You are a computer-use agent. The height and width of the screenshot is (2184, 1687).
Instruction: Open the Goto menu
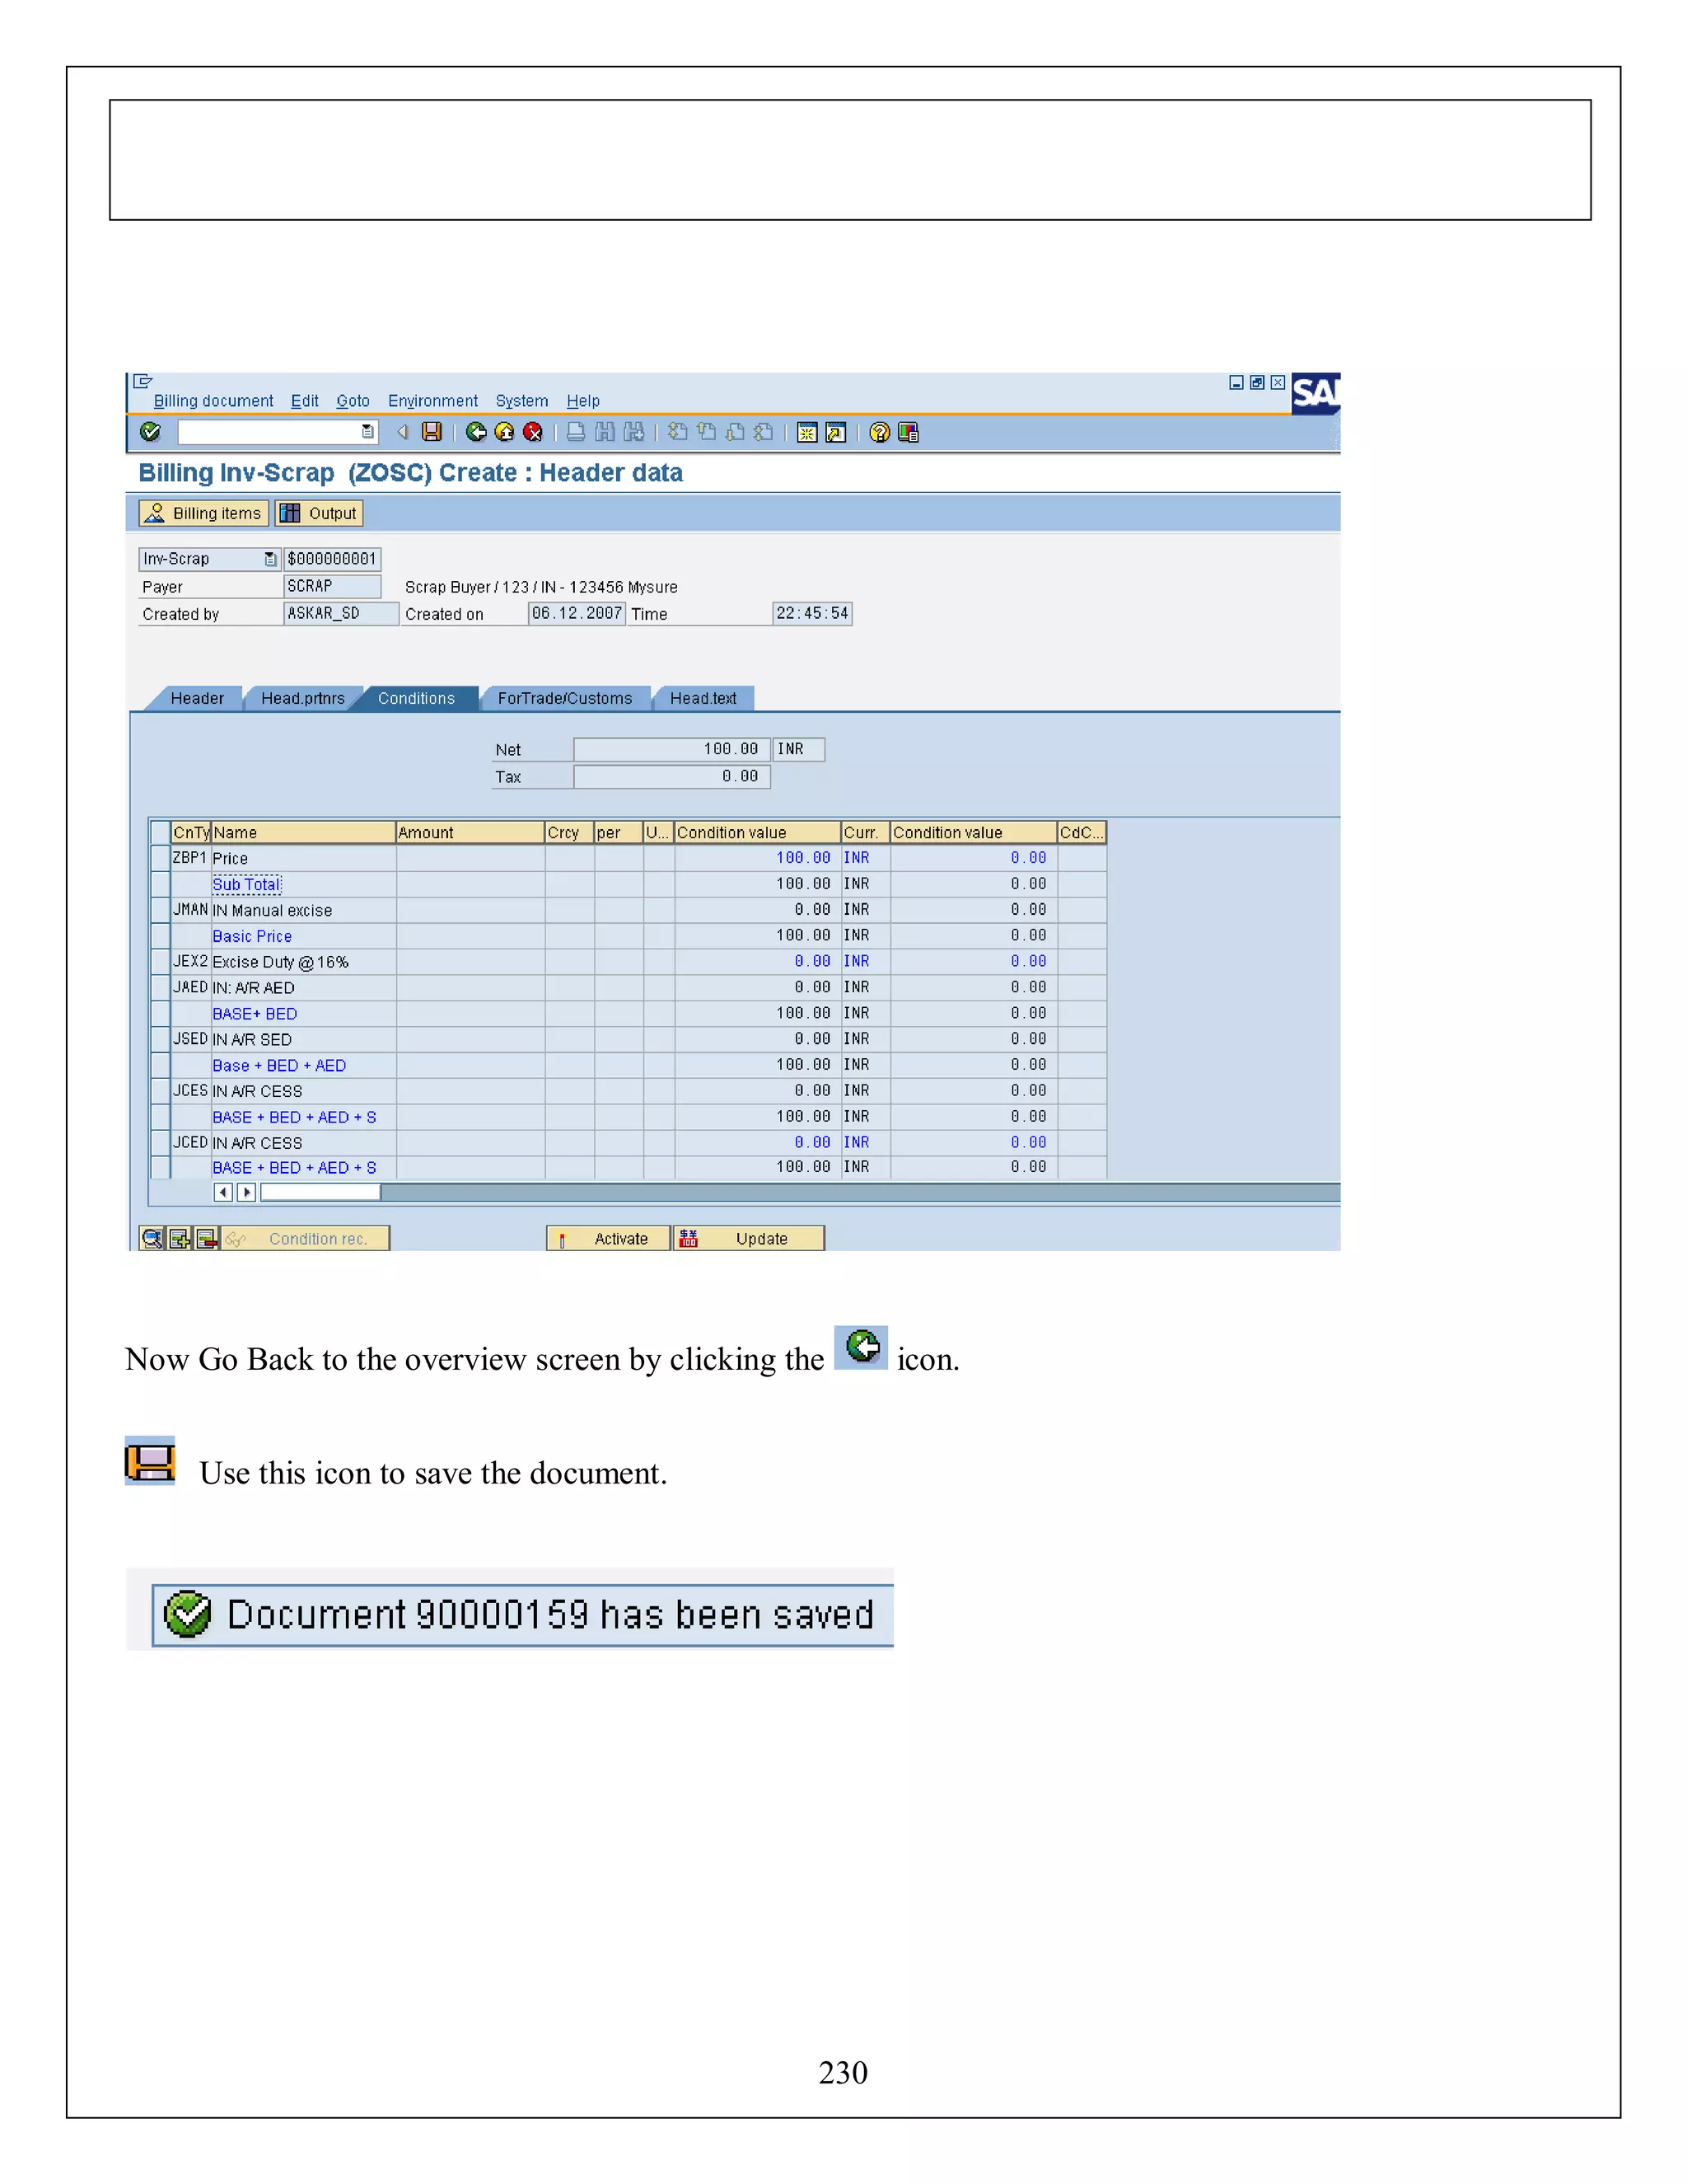click(x=353, y=401)
